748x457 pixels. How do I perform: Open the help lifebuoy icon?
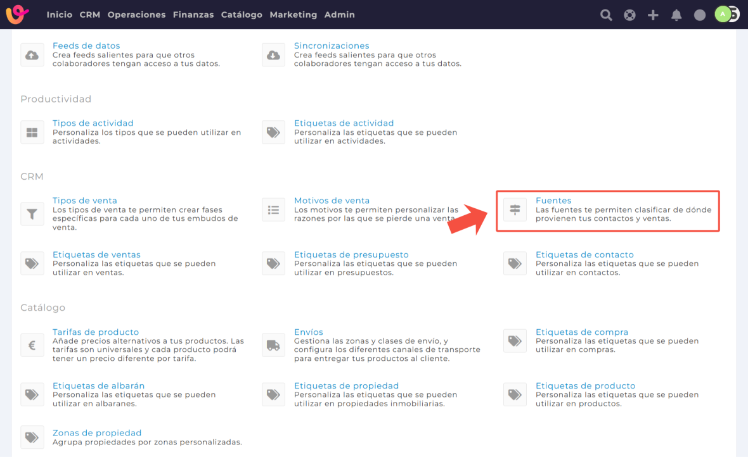[x=629, y=15]
